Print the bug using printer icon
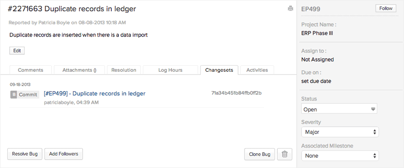Image resolution: width=404 pixels, height=168 pixels. click(290, 8)
